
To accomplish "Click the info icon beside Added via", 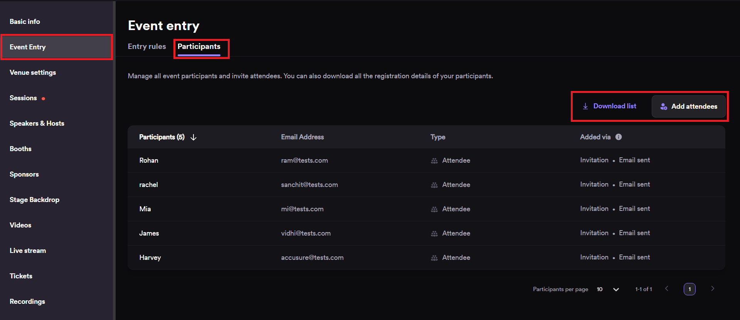I will (x=619, y=137).
